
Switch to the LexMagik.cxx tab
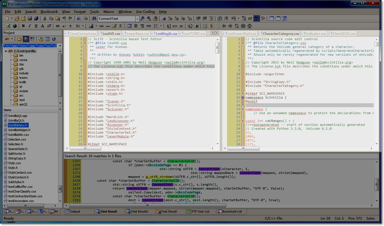167,33
